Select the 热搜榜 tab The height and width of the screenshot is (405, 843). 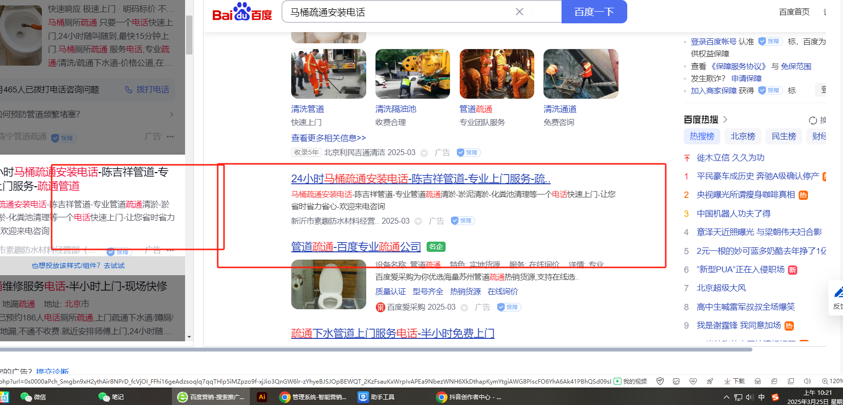pos(702,137)
